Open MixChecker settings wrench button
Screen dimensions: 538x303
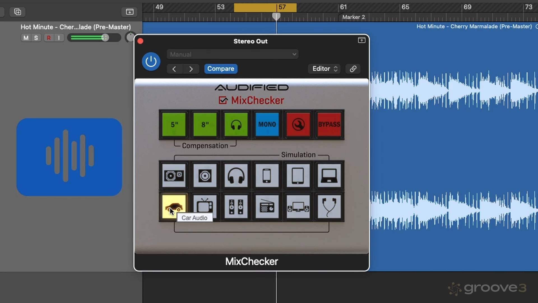[x=298, y=124]
